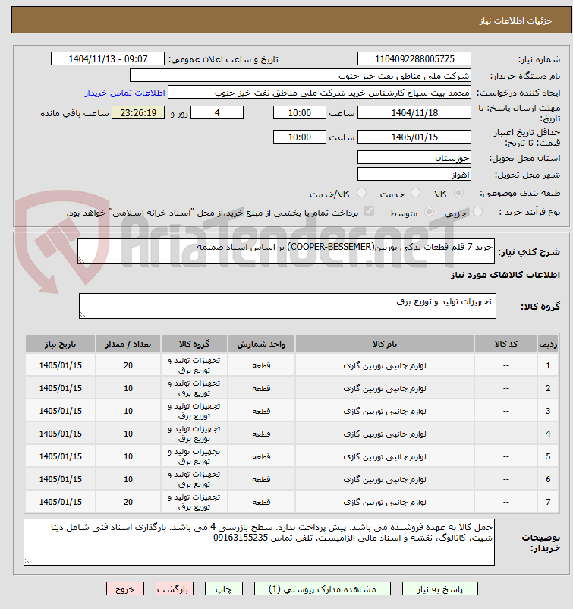573x609 pixels.
Task: Click the خروج exit button
Action: tap(125, 588)
